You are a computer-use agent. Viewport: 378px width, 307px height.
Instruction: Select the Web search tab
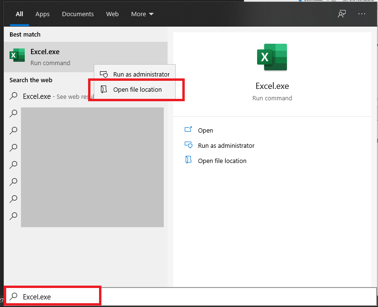click(x=112, y=14)
